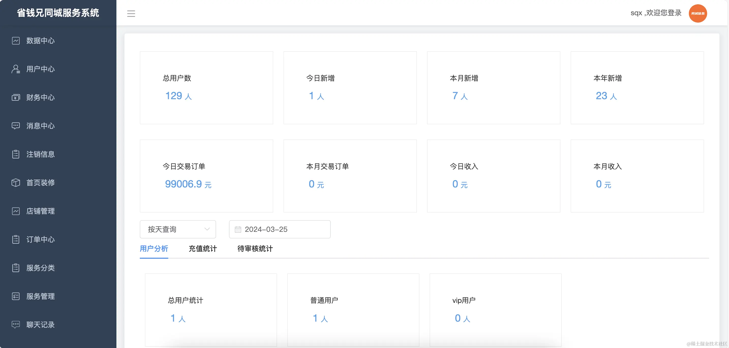
Task: Click the 消息中心 message icon
Action: coord(16,126)
